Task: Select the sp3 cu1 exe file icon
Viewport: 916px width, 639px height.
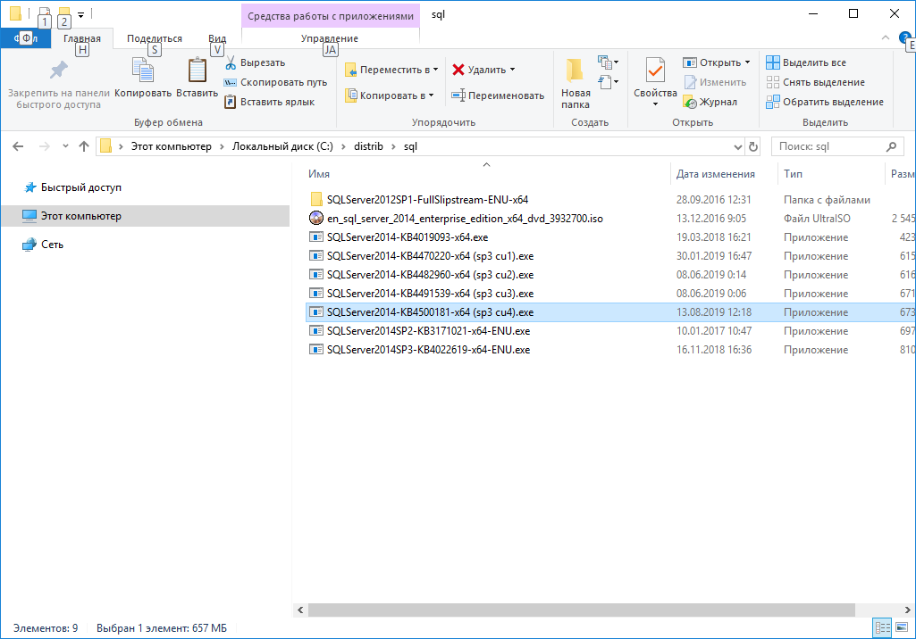Action: point(316,255)
